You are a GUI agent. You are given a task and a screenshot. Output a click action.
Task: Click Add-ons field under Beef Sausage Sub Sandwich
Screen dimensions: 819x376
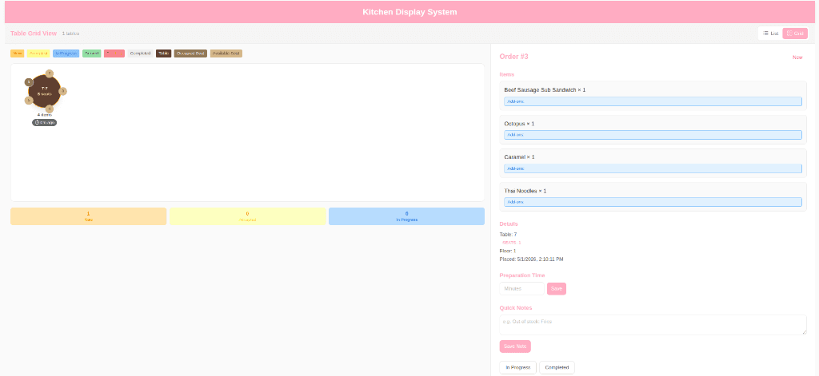pyautogui.click(x=653, y=101)
